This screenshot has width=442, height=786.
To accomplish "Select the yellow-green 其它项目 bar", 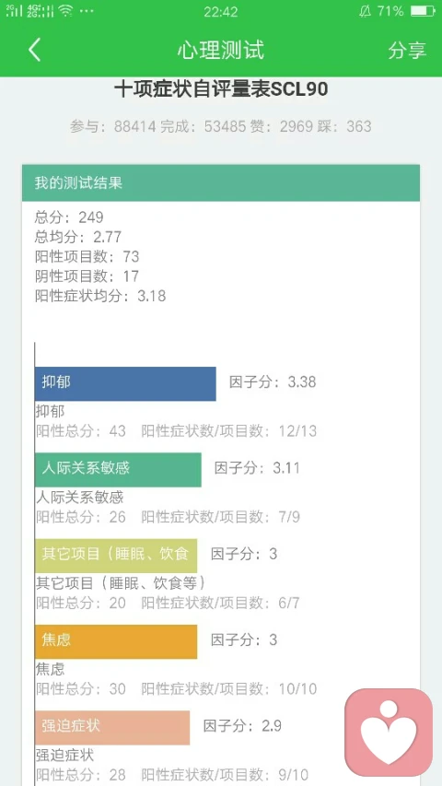I will [116, 556].
